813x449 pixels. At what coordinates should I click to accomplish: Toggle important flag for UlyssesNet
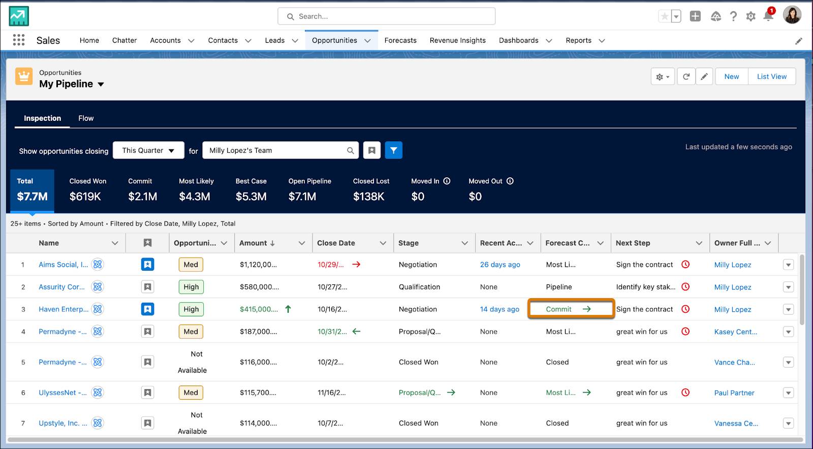(x=147, y=392)
